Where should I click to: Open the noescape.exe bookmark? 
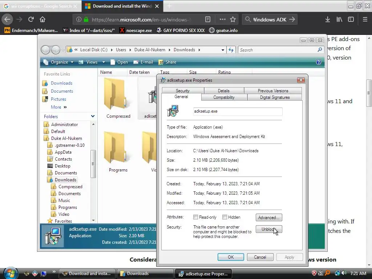coord(136,31)
